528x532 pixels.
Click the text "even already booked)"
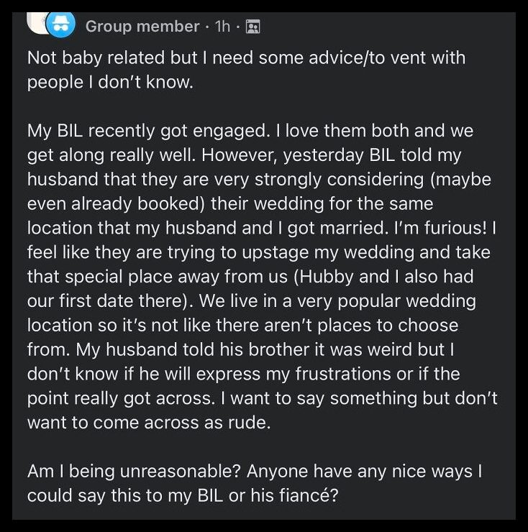[x=116, y=203]
